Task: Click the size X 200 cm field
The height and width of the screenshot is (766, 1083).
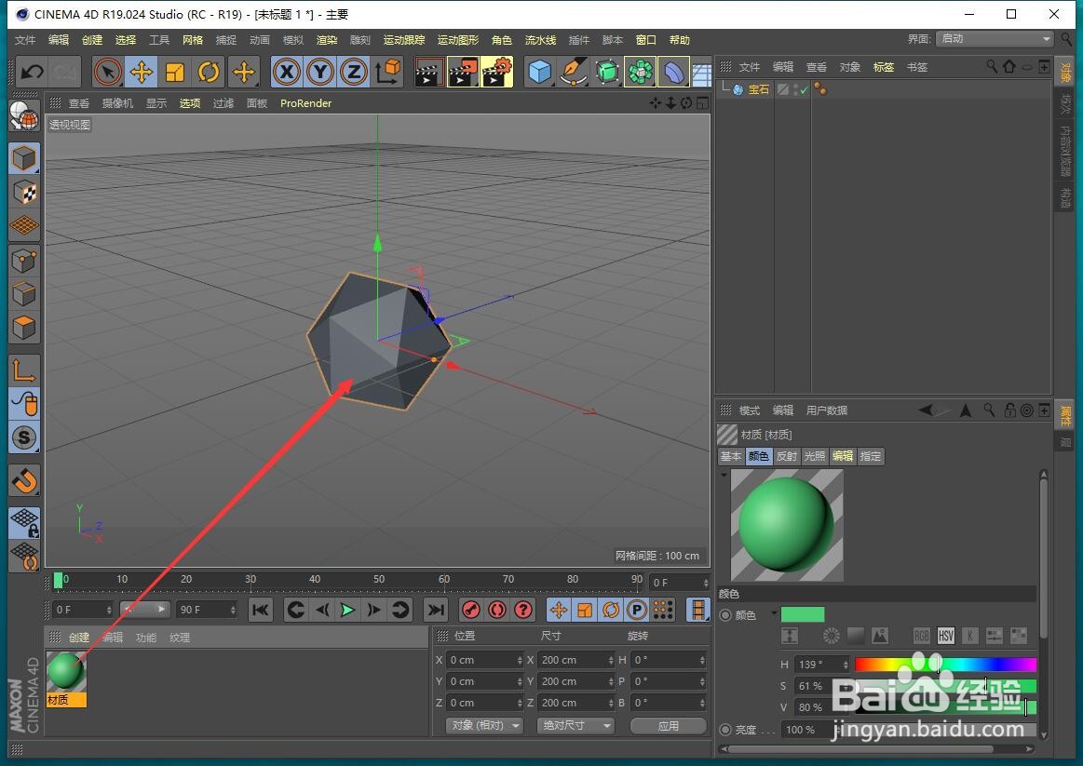Action: (576, 661)
